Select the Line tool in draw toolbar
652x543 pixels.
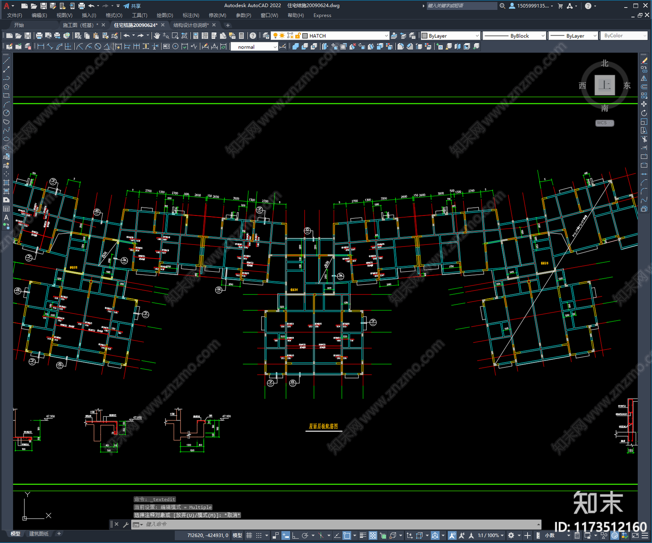click(x=6, y=60)
